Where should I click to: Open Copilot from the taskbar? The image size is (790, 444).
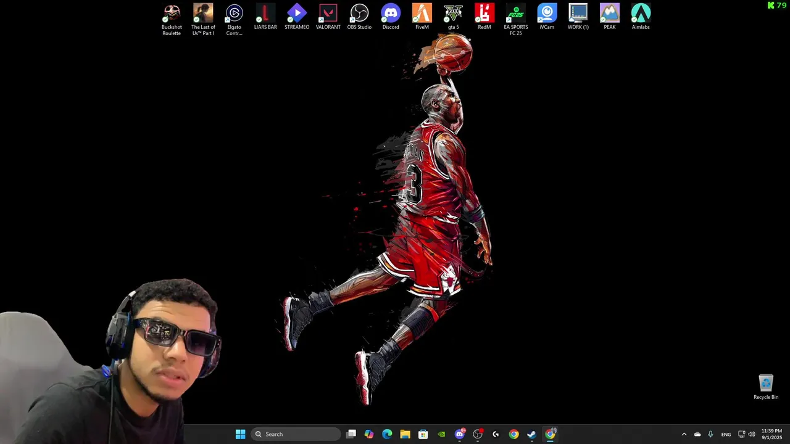(369, 434)
